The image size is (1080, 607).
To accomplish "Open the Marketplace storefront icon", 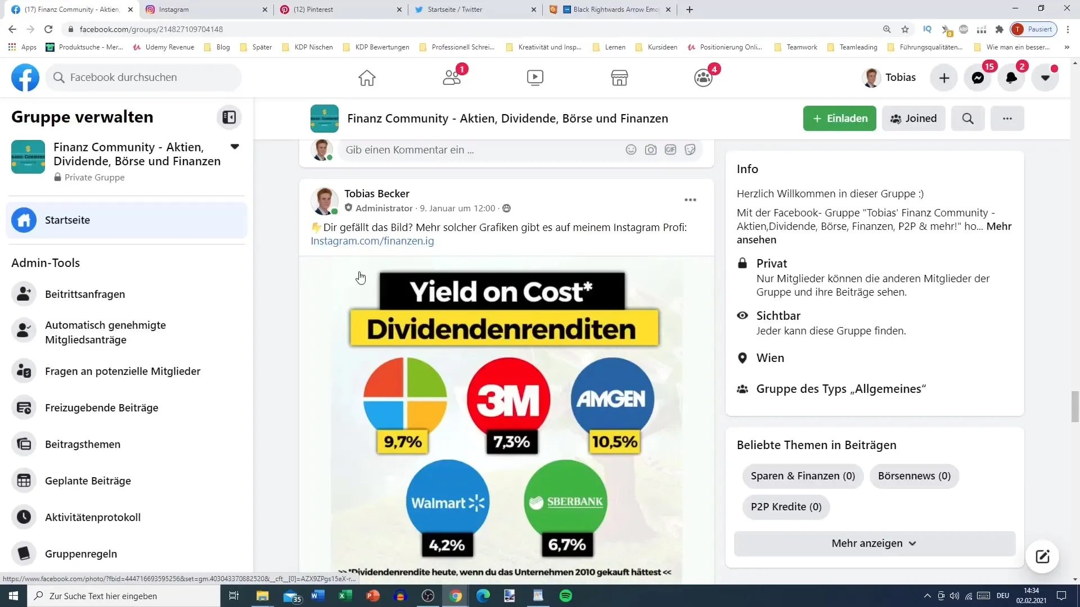I will [x=619, y=78].
